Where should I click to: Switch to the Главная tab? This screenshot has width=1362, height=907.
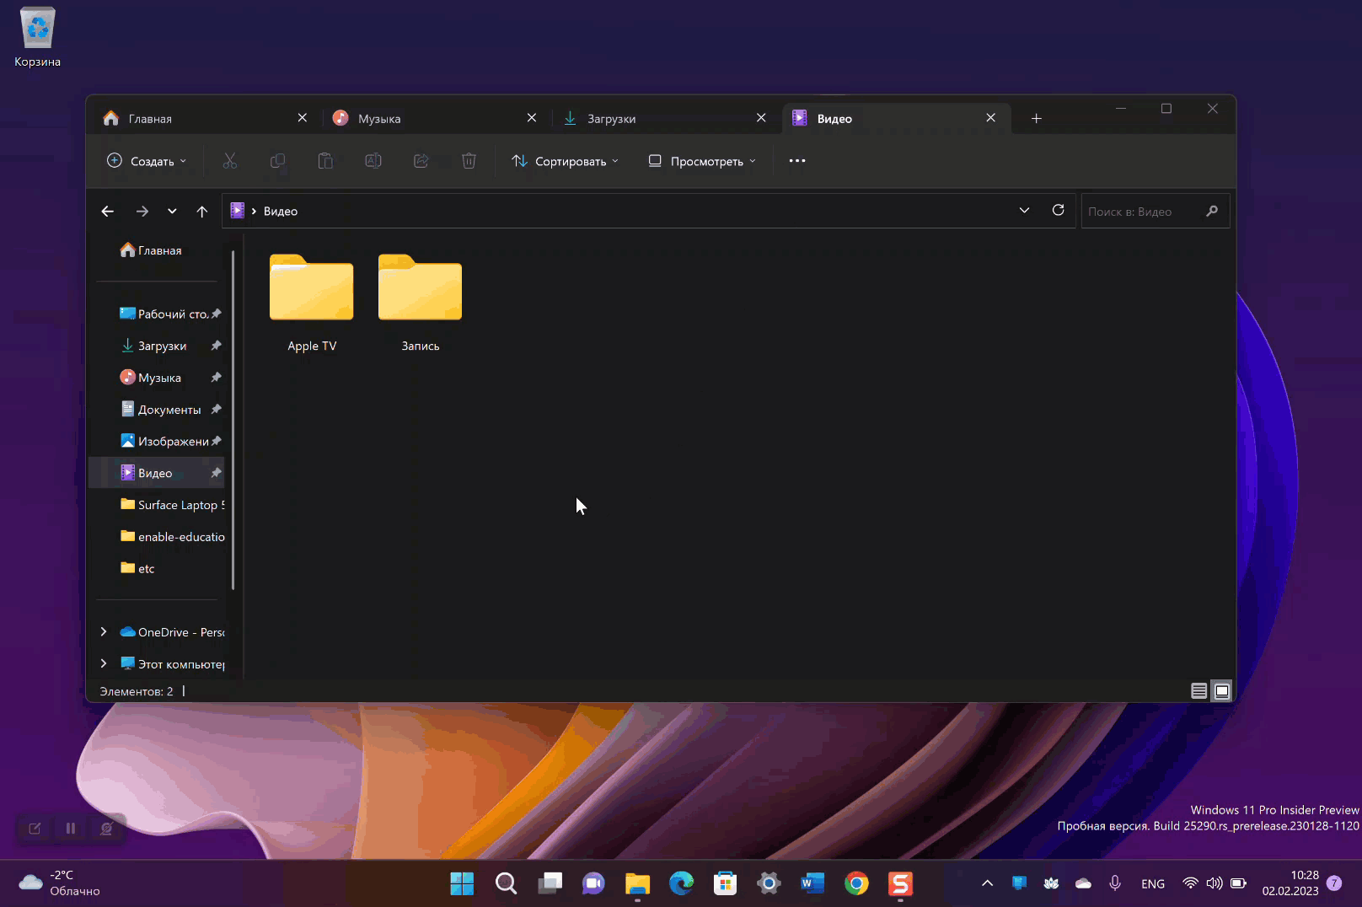click(x=206, y=119)
